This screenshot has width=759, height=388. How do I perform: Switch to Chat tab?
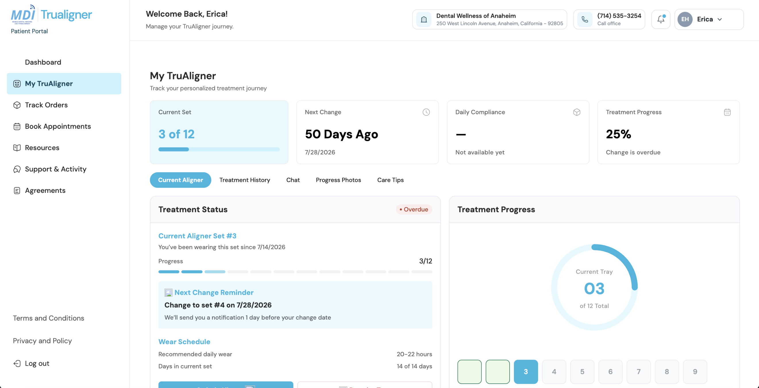coord(293,180)
